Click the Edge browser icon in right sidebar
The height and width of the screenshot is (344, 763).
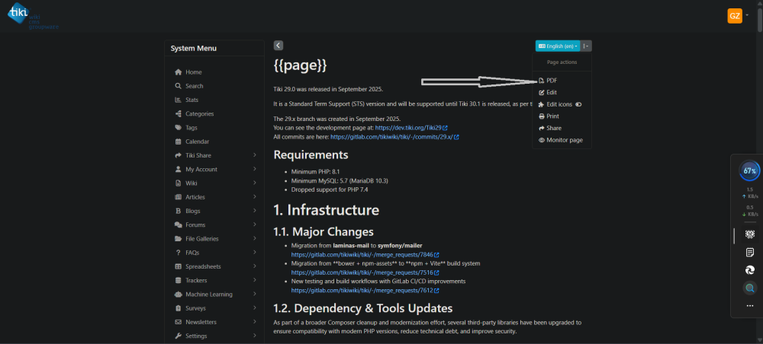coord(750,270)
